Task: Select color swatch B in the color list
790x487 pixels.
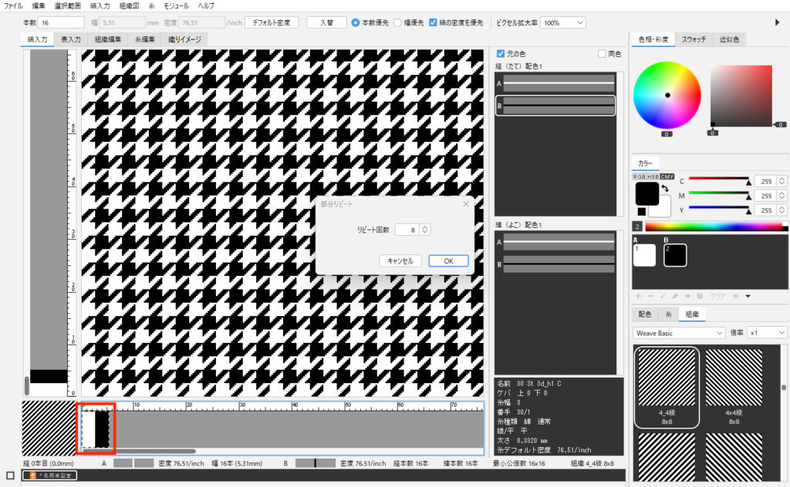Action: pyautogui.click(x=675, y=255)
